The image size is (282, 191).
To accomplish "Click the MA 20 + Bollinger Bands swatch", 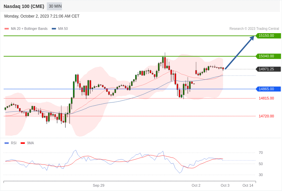I will 7,29.
